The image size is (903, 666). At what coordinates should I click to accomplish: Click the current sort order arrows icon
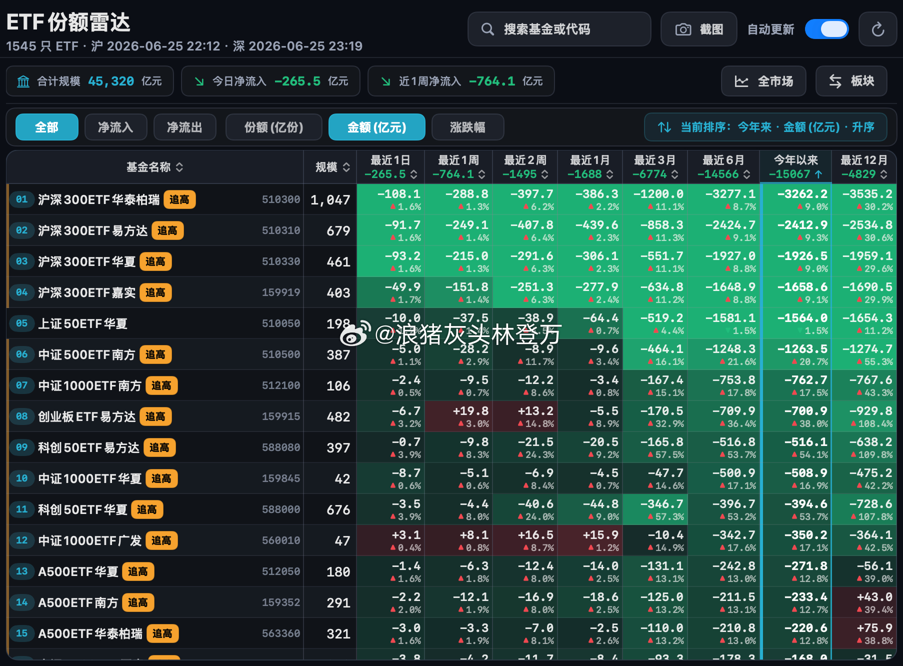pos(664,127)
